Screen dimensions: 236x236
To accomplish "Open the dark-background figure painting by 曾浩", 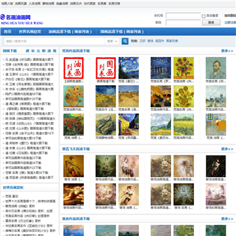I will (216, 166).
